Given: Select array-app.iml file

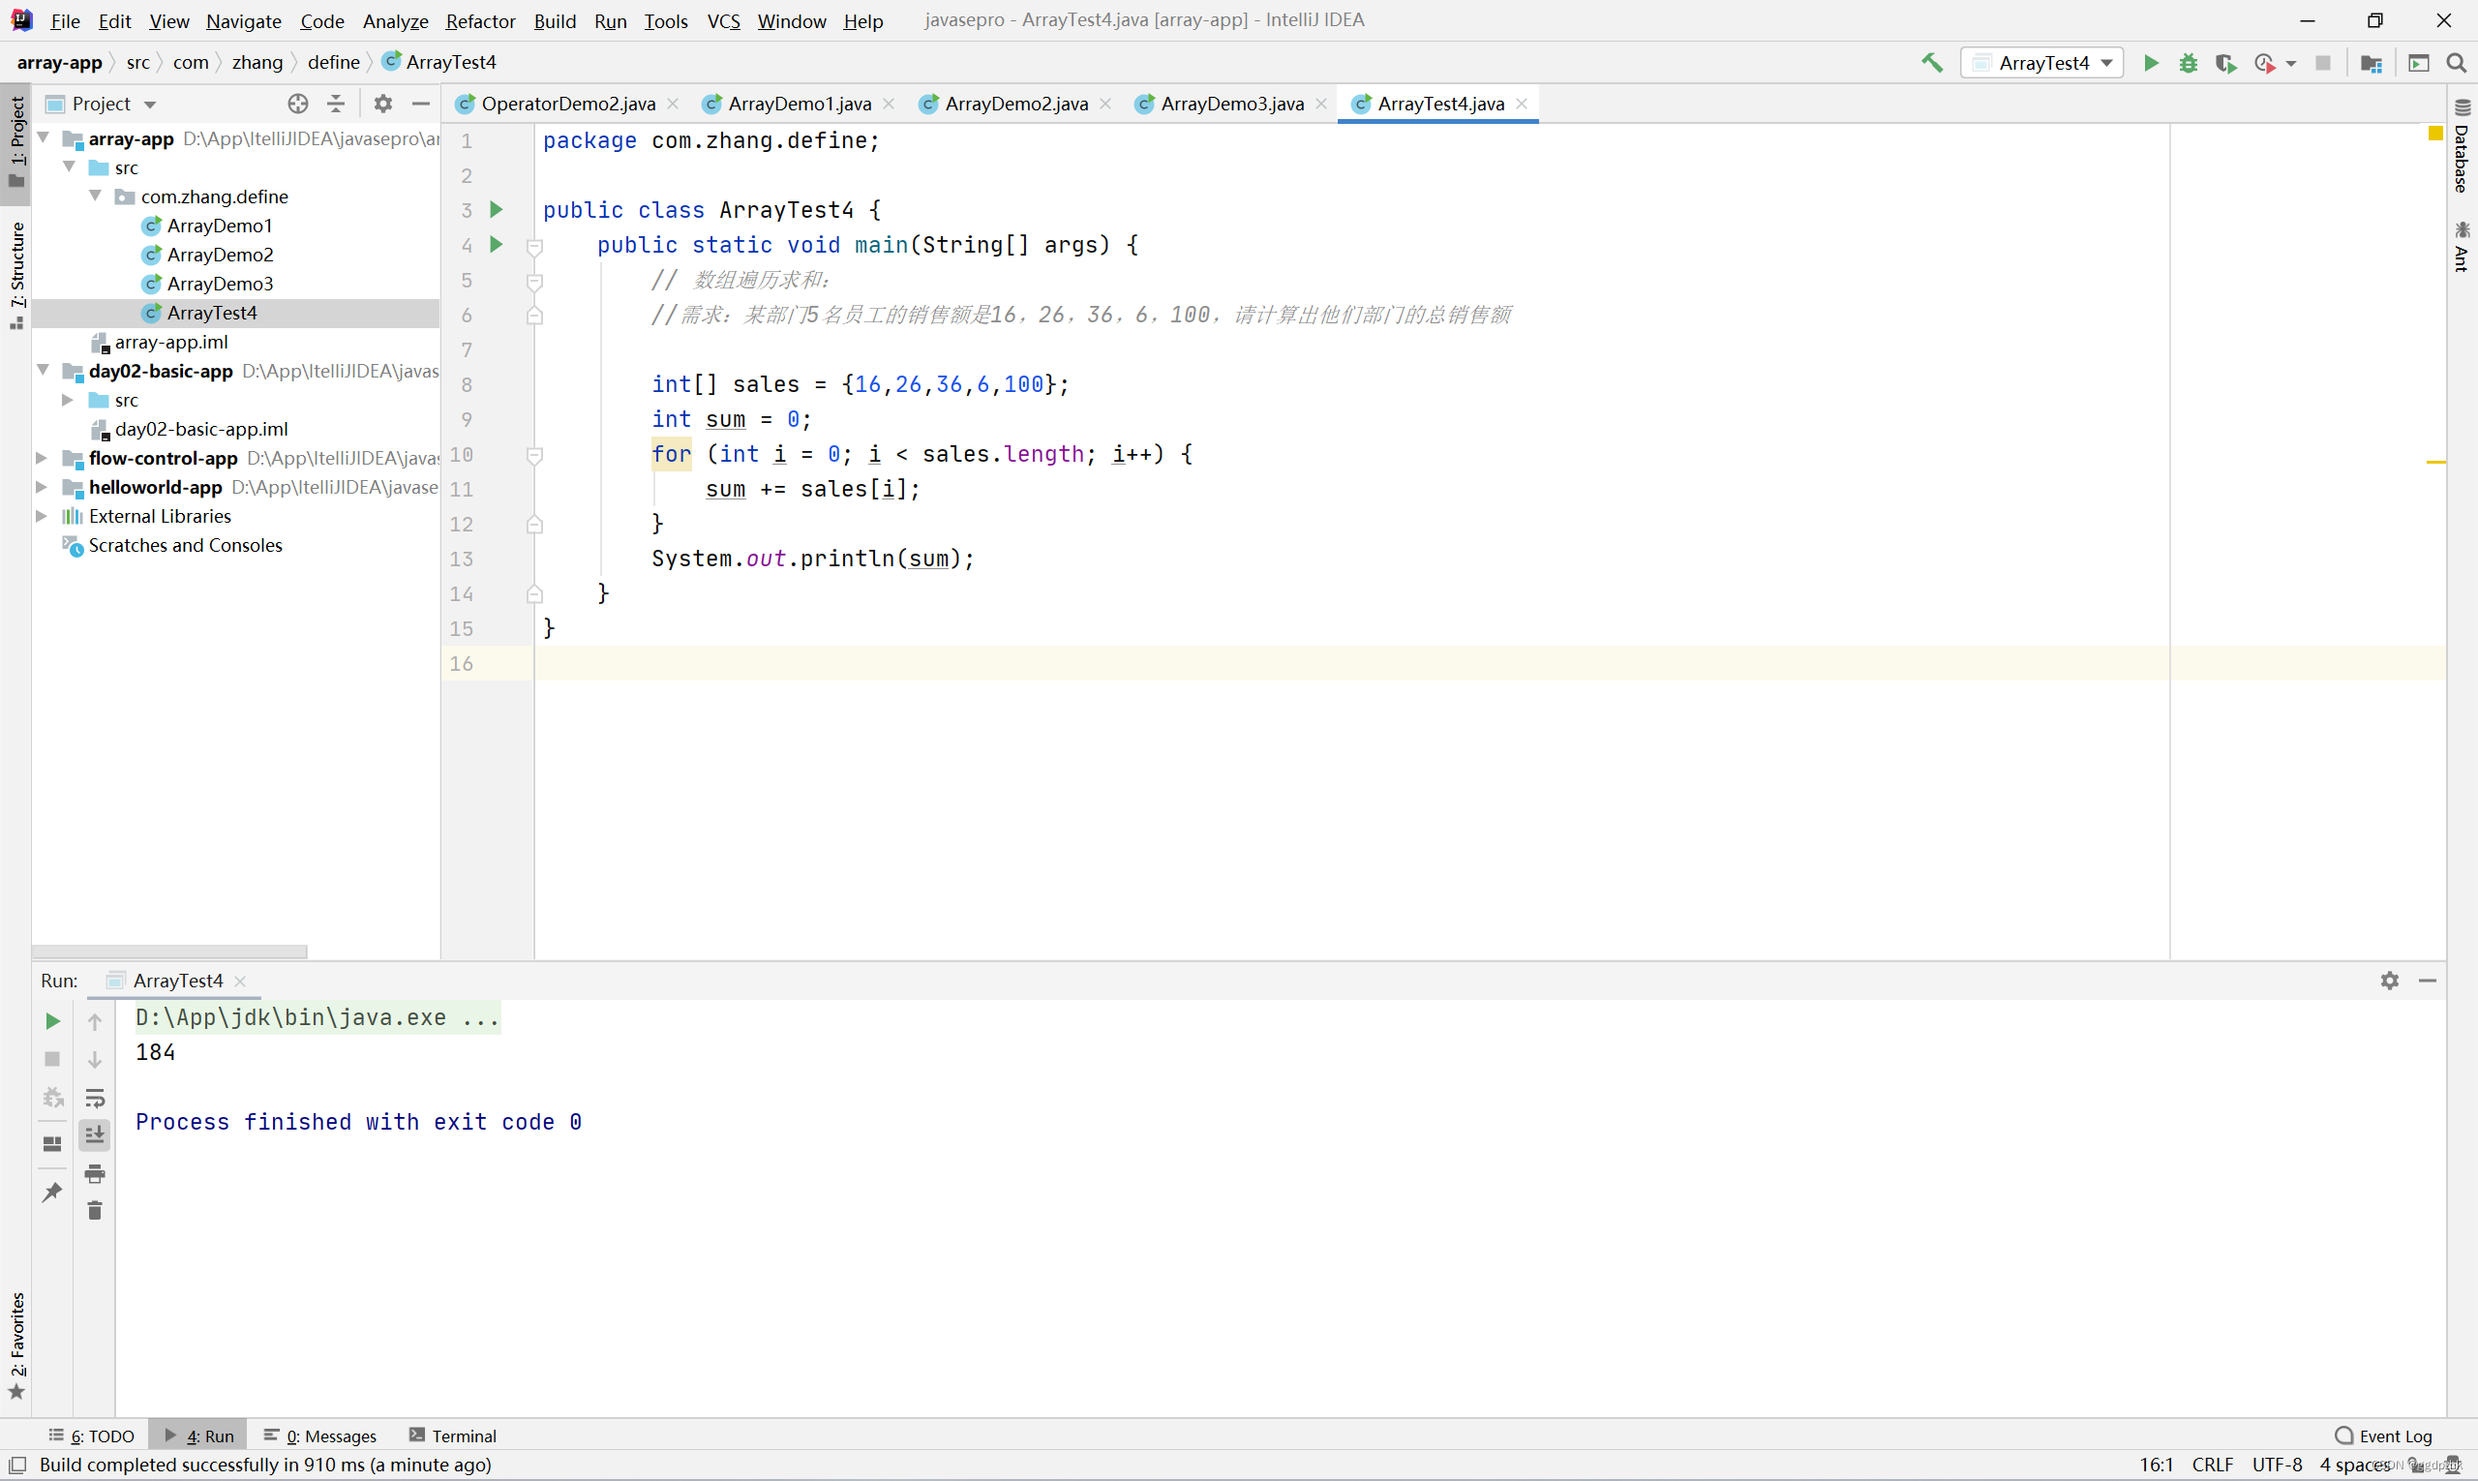Looking at the screenshot, I should coord(170,342).
